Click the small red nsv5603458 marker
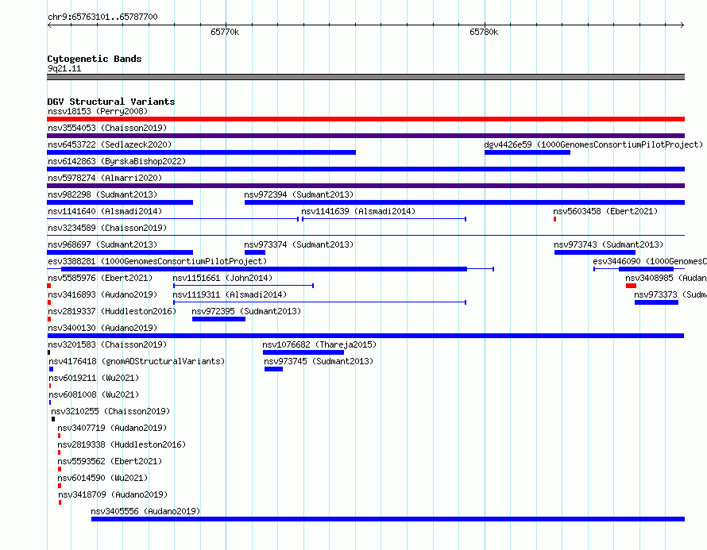This screenshot has width=707, height=550. pos(554,219)
